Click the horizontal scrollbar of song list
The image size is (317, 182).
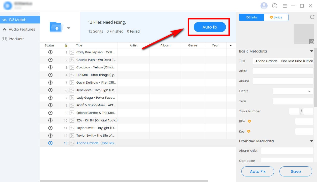(124, 181)
